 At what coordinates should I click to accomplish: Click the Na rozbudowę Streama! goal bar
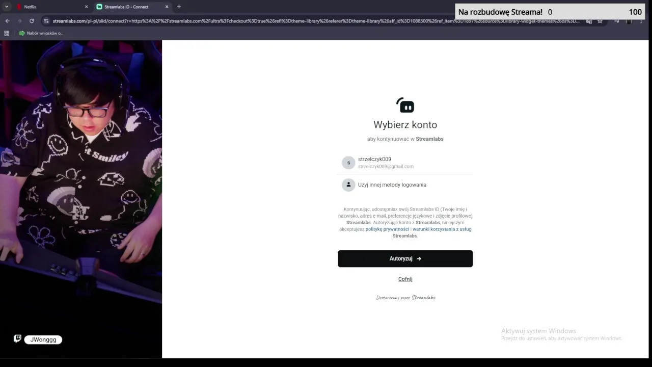[x=550, y=12]
